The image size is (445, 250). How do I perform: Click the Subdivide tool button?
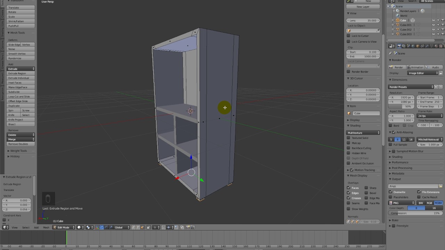tap(21, 92)
